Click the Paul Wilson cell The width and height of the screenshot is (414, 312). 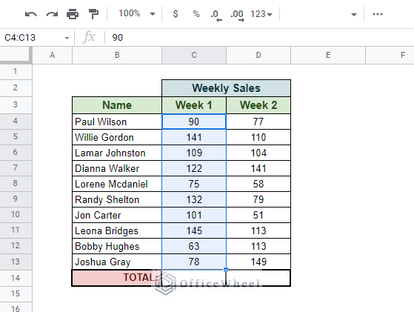pos(117,122)
